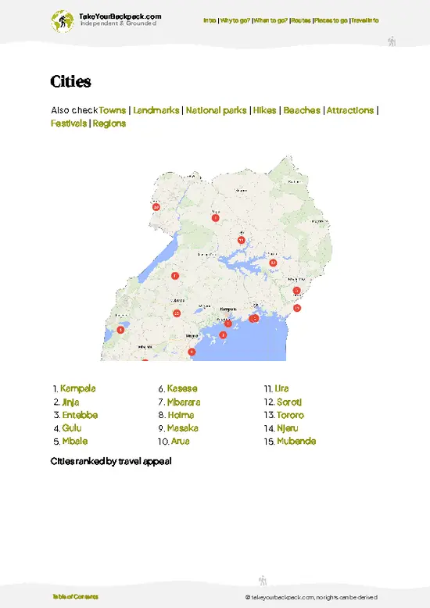This screenshot has height=608, width=430.
Task: Open the Tororo city link in list
Action: pyautogui.click(x=290, y=415)
